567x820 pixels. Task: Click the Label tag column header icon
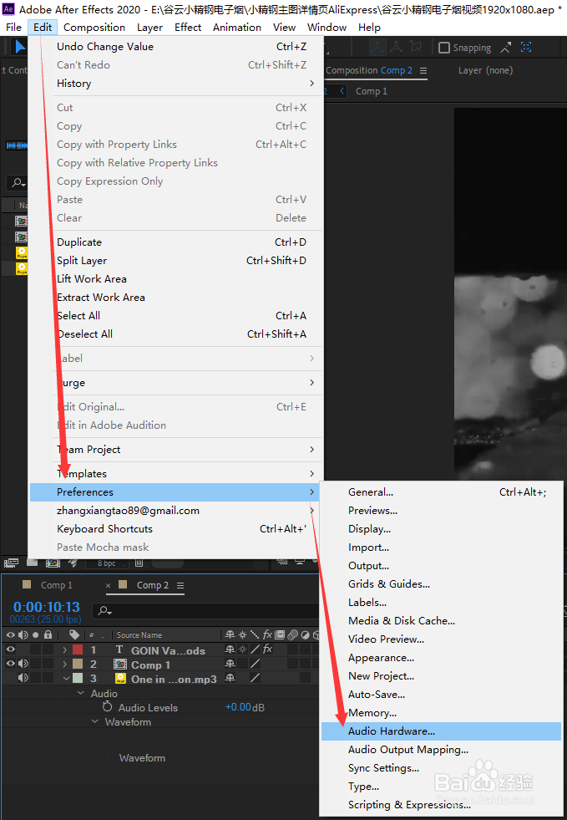coord(74,635)
